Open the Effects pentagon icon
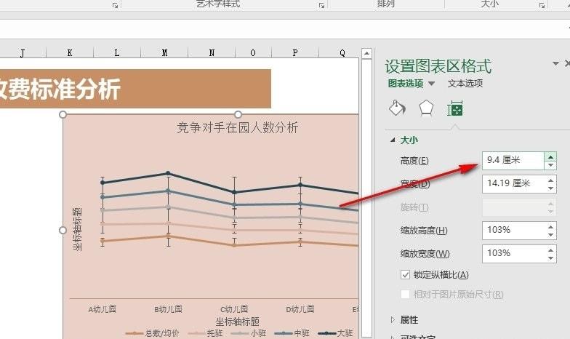Viewport: 570px width, 339px height. [x=426, y=108]
